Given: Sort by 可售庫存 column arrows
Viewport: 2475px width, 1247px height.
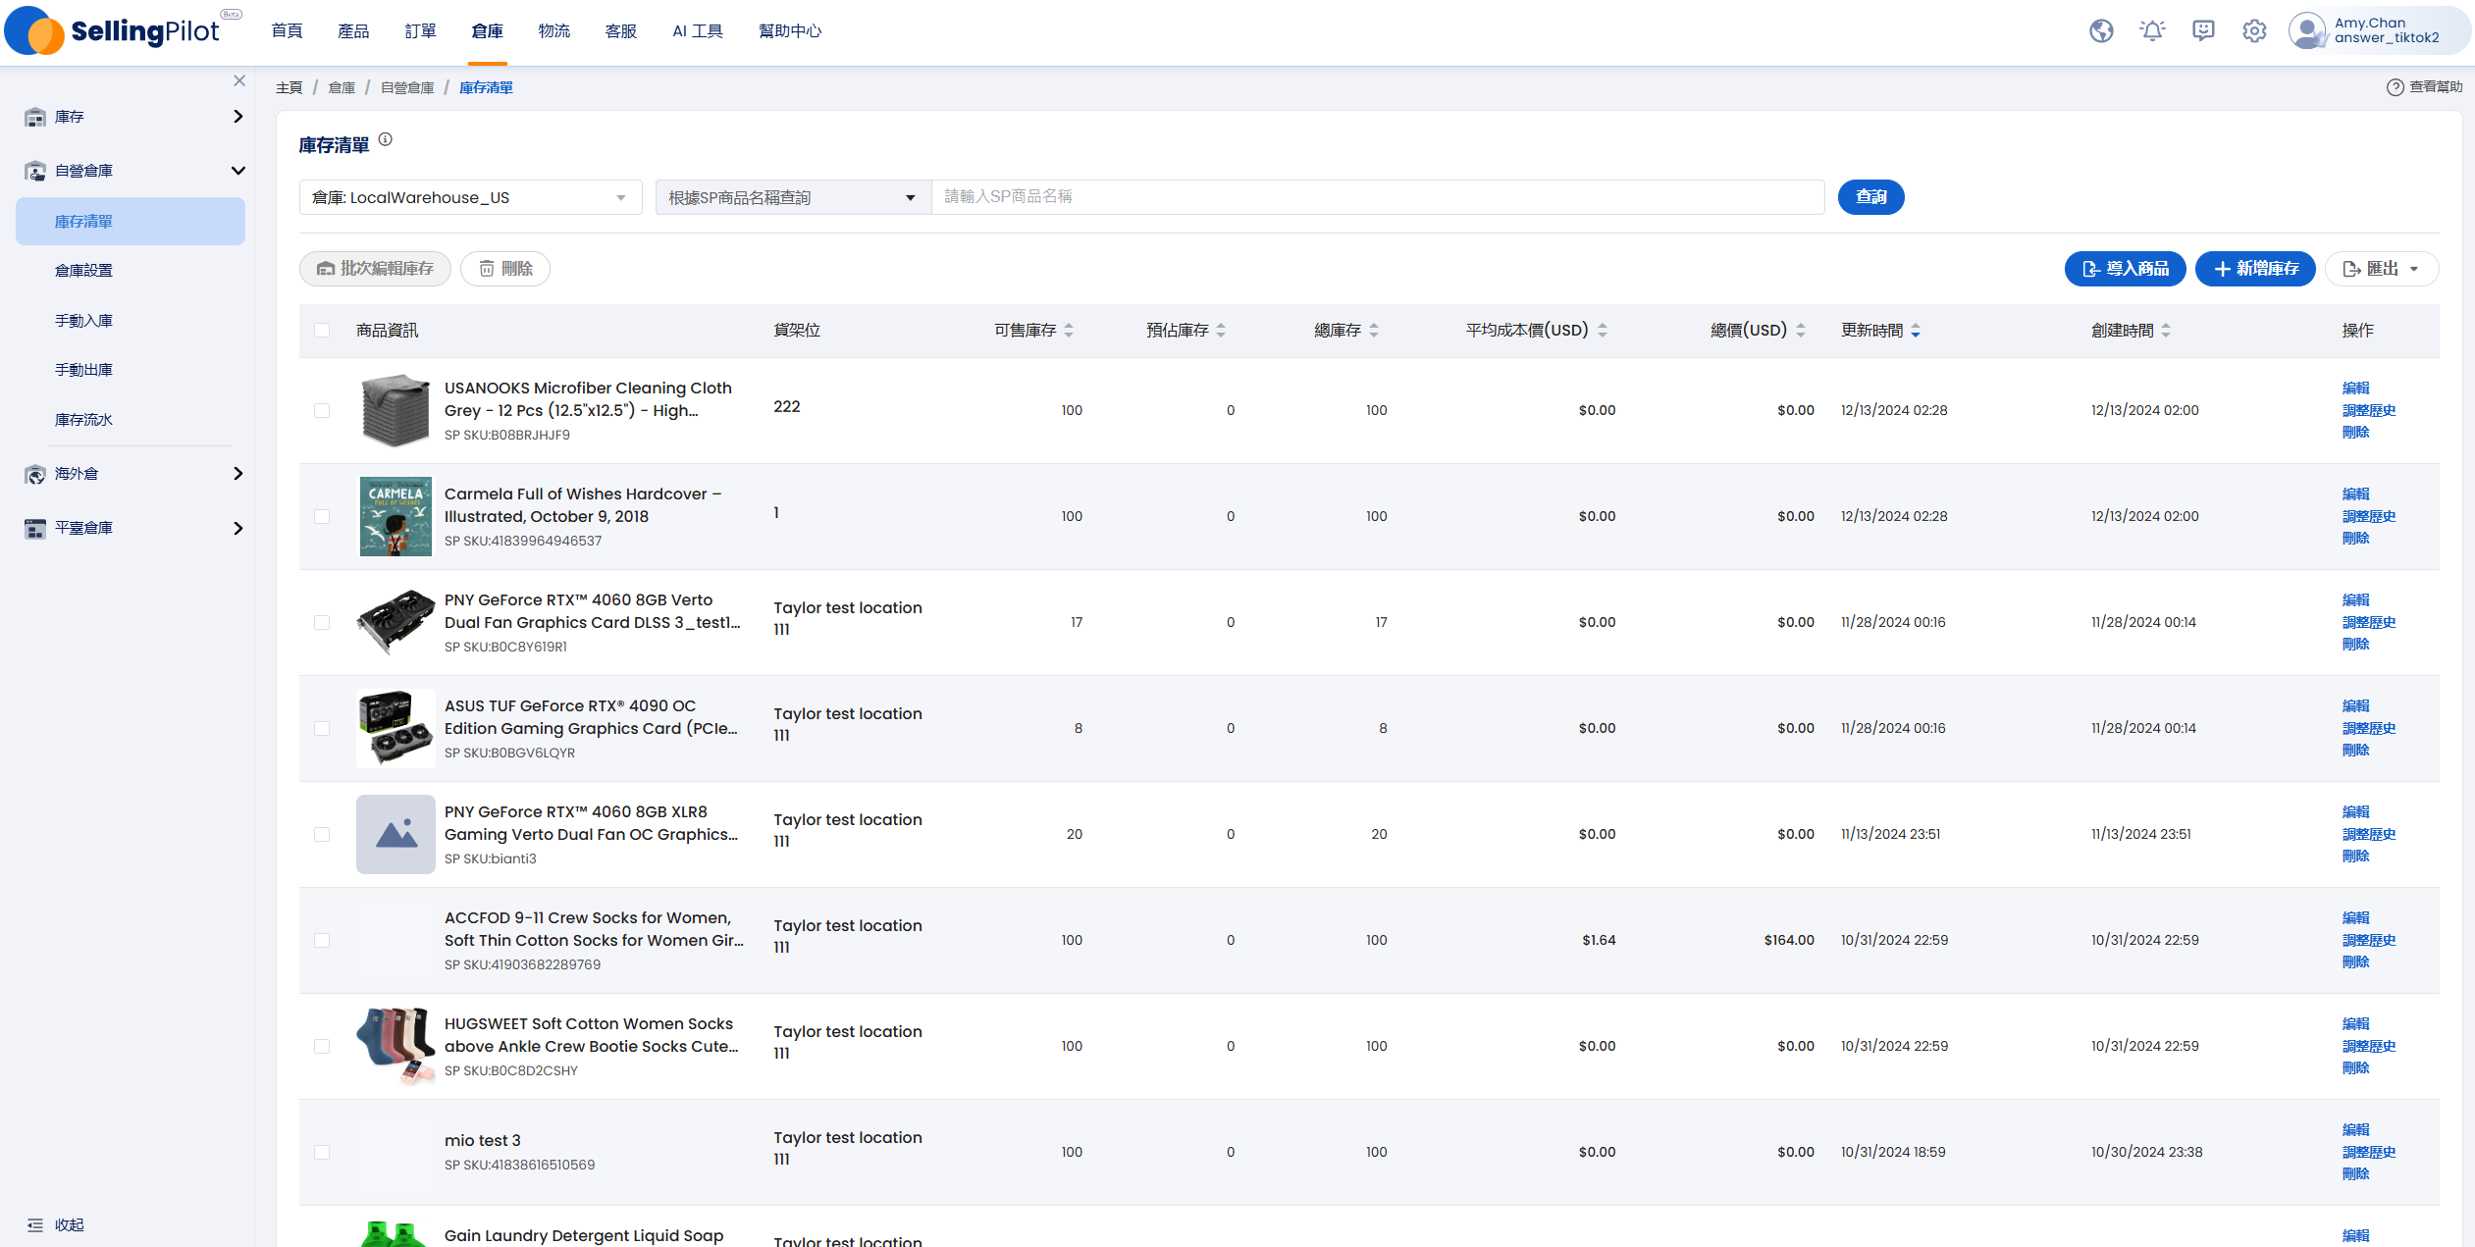Looking at the screenshot, I should (1069, 331).
